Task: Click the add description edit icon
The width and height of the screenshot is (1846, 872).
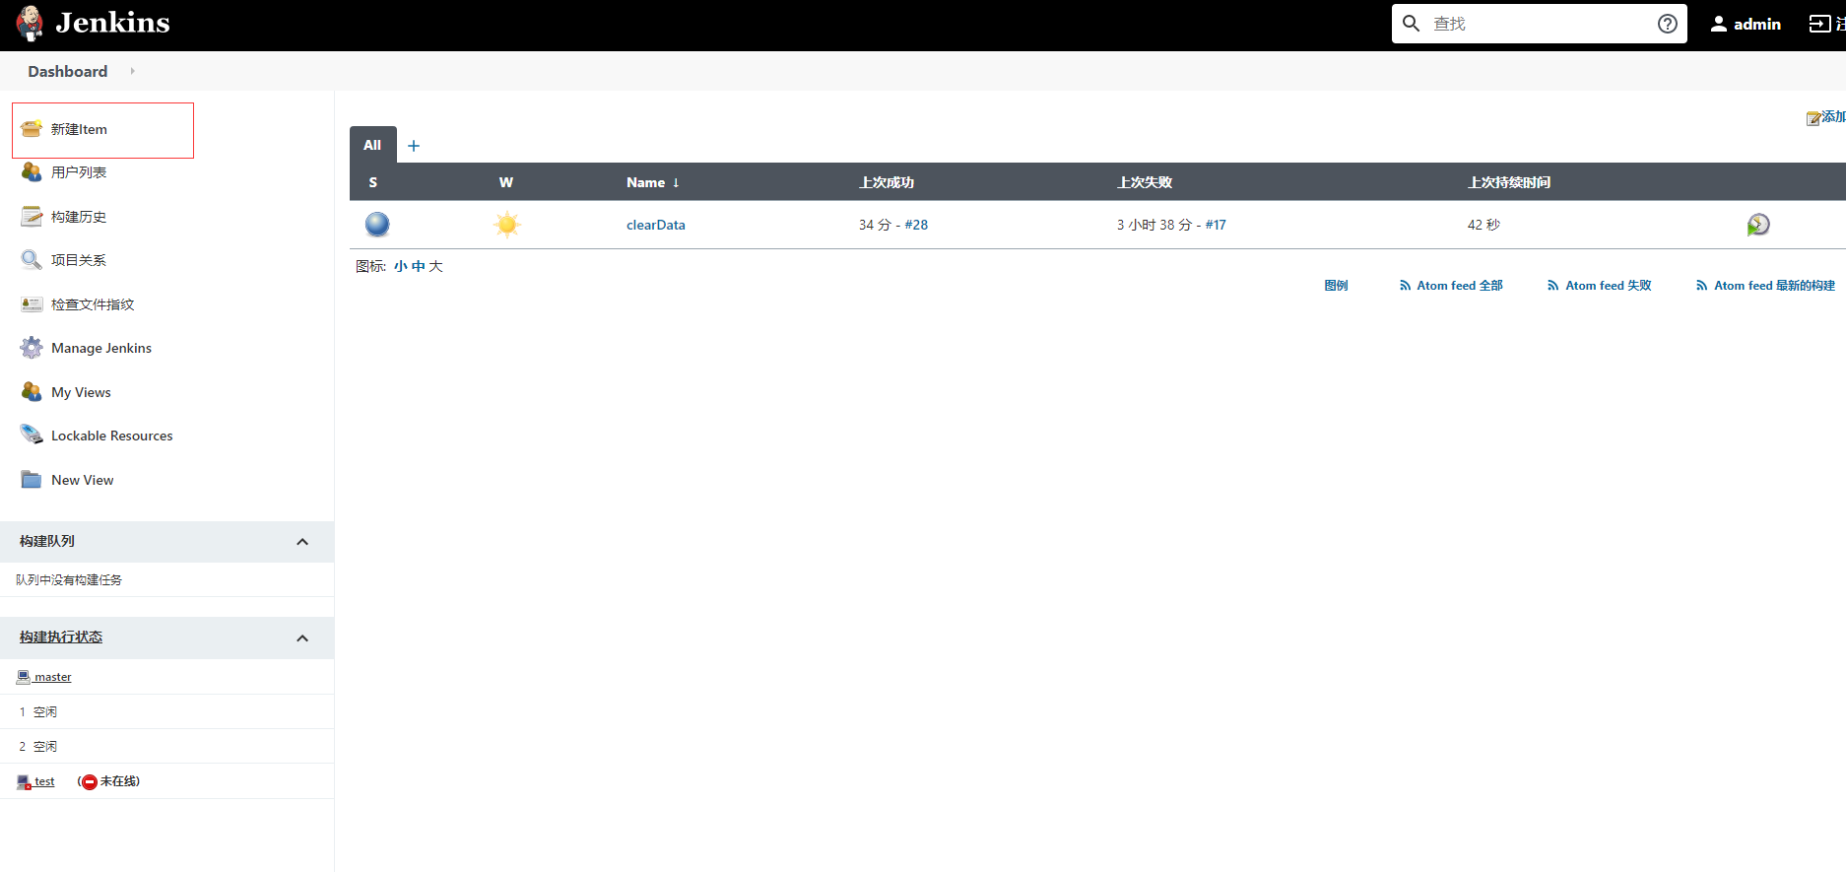Action: pyautogui.click(x=1813, y=118)
